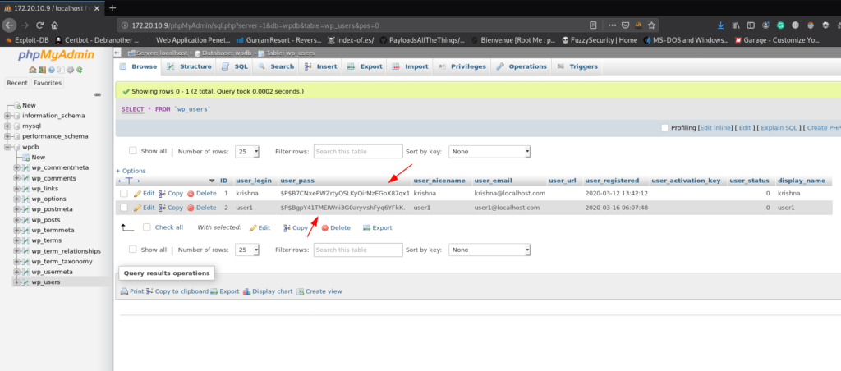Screen dimensions: 841x371
Task: Expand the mysql database node
Action: tap(7, 126)
